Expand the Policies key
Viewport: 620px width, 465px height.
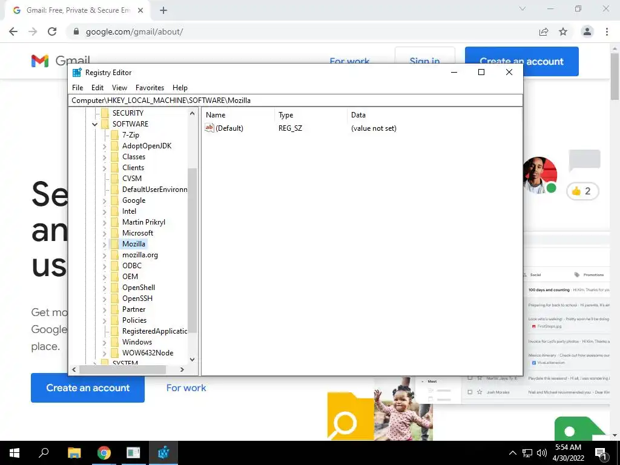(104, 321)
